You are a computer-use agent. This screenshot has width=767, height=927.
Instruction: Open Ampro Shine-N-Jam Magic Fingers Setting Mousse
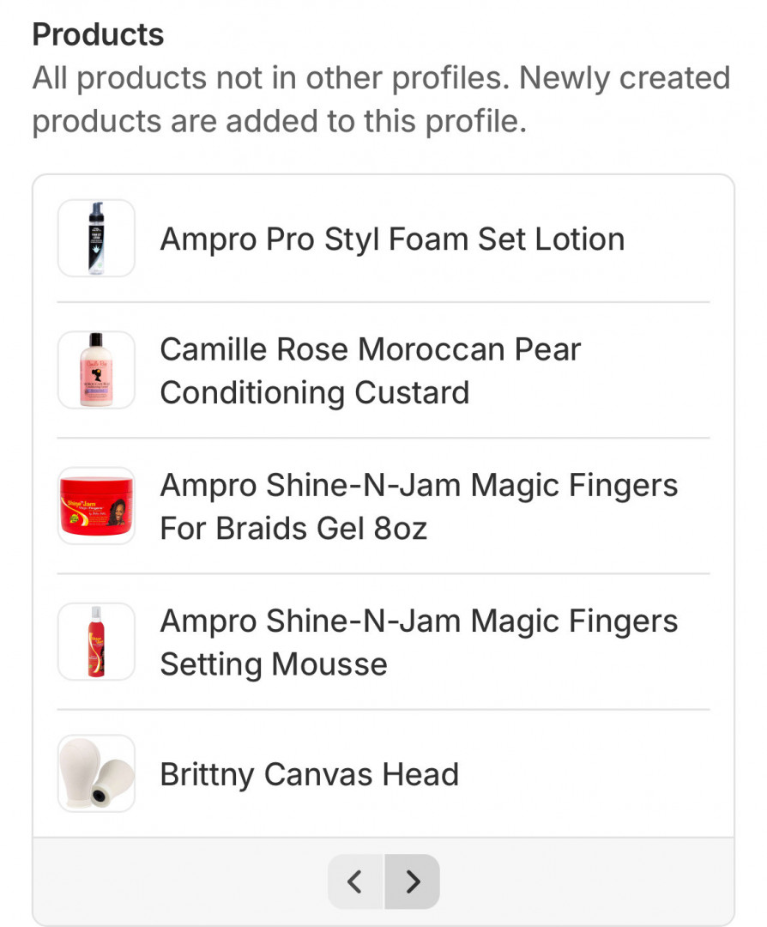click(419, 621)
